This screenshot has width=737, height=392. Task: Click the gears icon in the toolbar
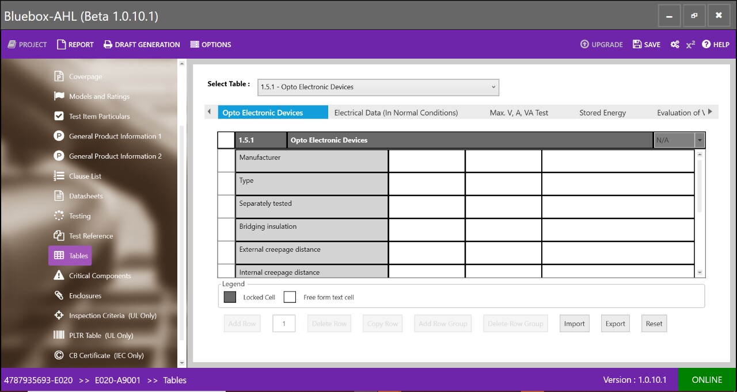[674, 44]
